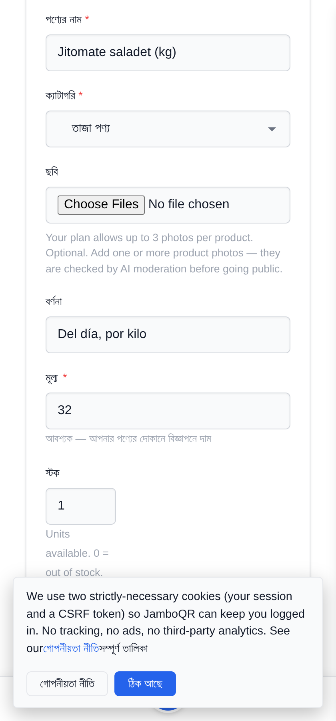Viewport: 336px width, 721px height.
Task: Click the স্টক label
Action: point(52,473)
